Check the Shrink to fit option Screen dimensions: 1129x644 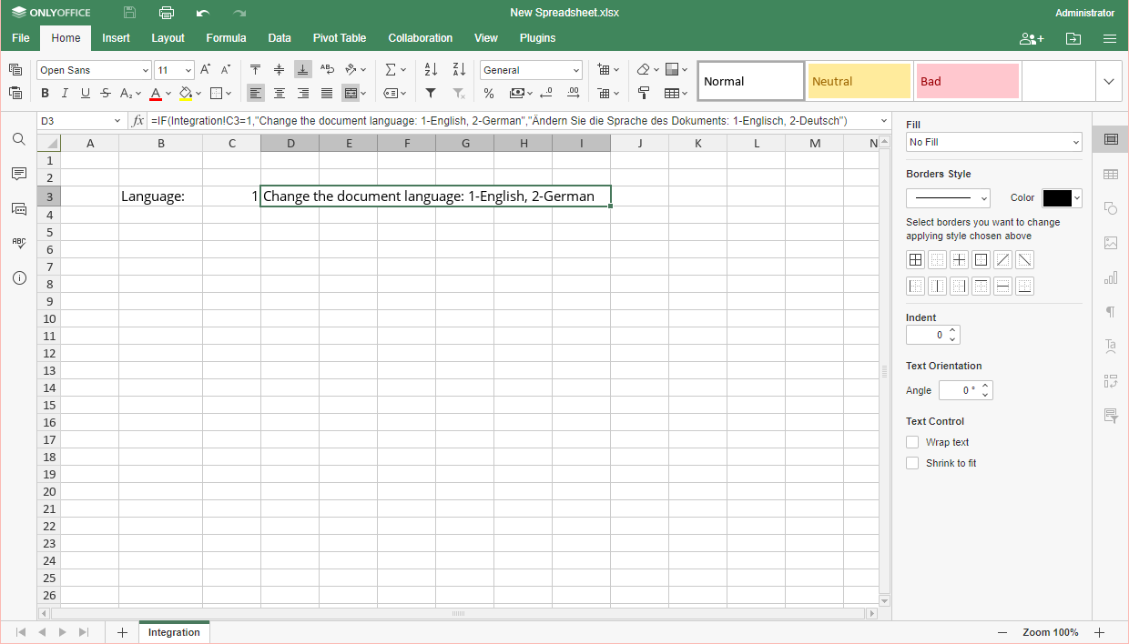coord(912,463)
